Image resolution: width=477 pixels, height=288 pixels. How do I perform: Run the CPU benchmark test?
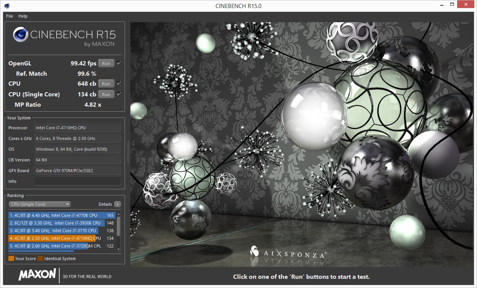[x=106, y=84]
